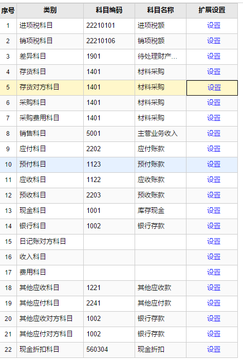Click the 科目名称 column header

coord(160,10)
